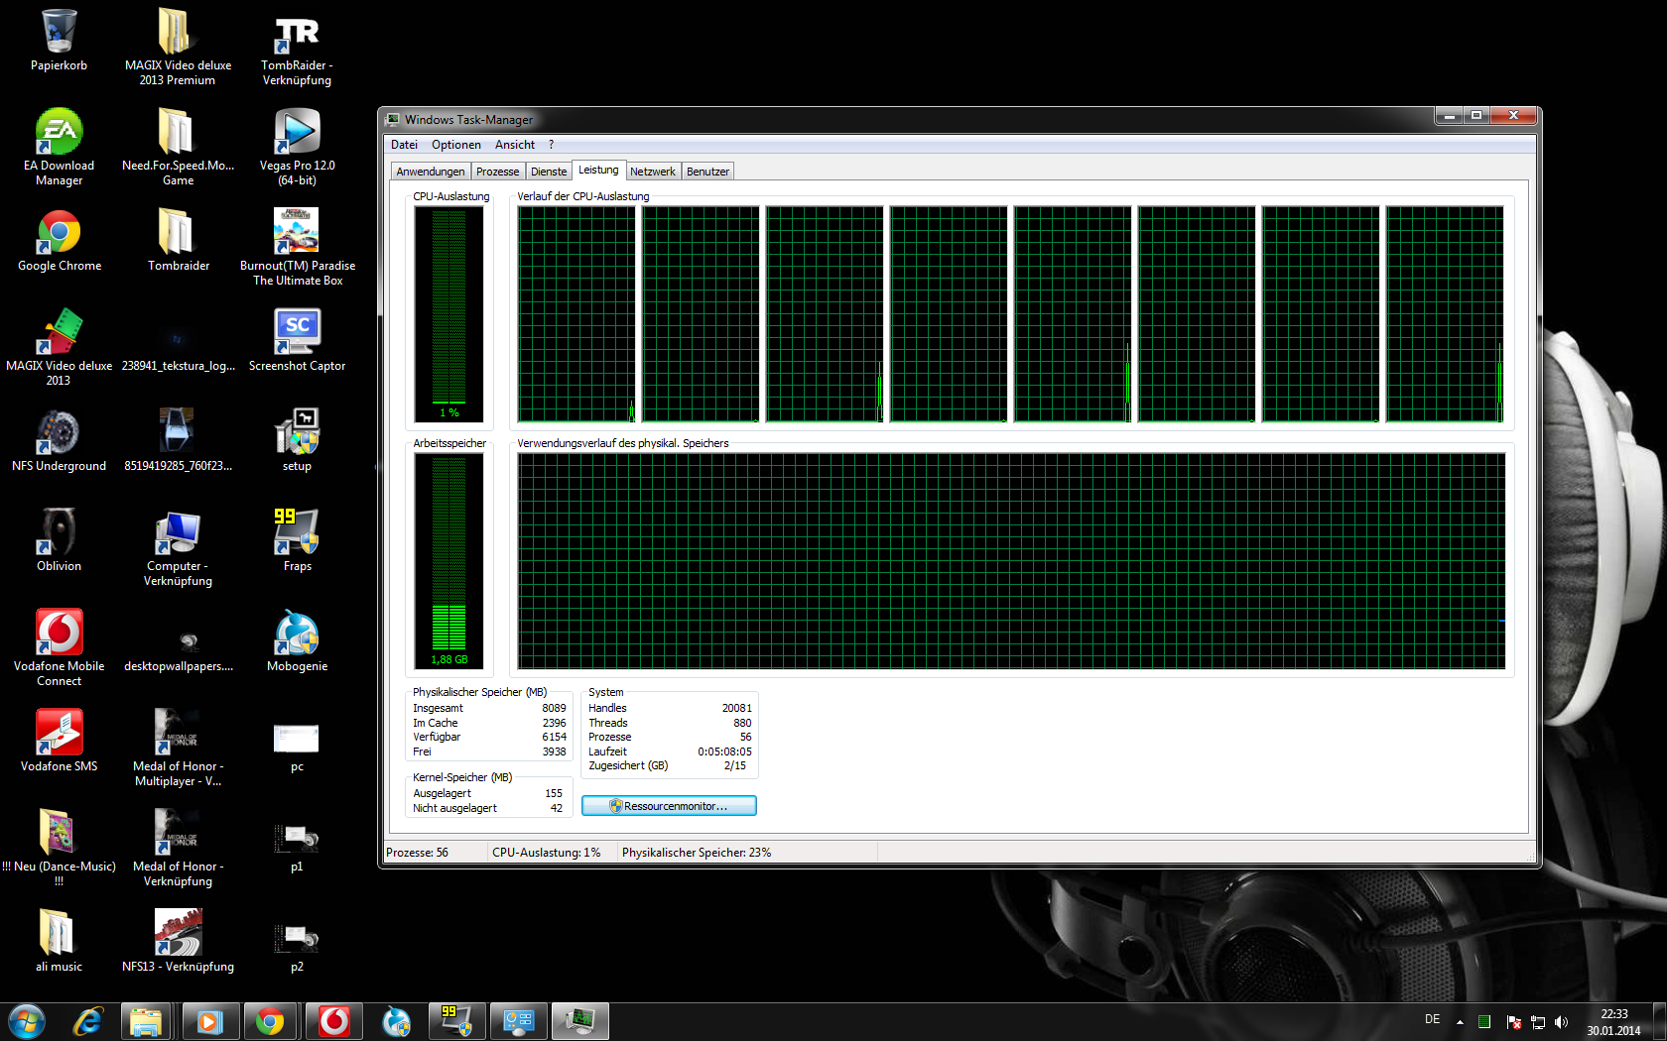Switch to Task-Manager taskbar button
The height and width of the screenshot is (1041, 1667).
[x=579, y=1021]
